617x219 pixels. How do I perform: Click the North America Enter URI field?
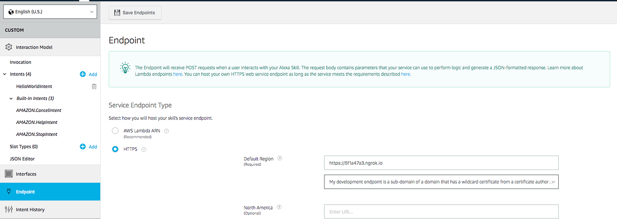click(441, 212)
